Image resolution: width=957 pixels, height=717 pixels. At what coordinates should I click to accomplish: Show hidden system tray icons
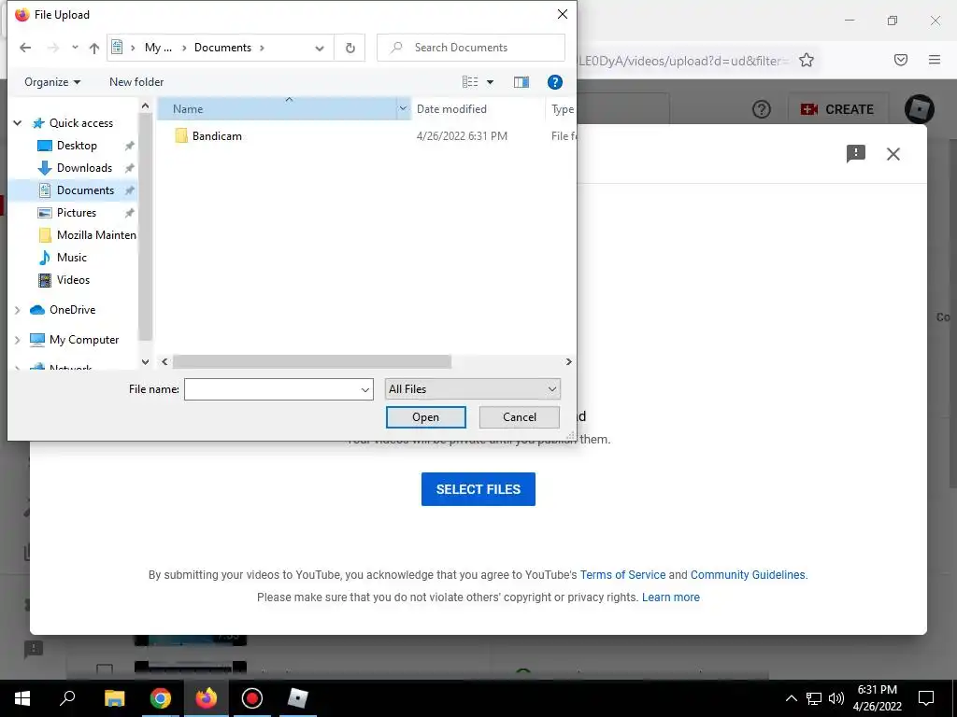[x=791, y=698]
